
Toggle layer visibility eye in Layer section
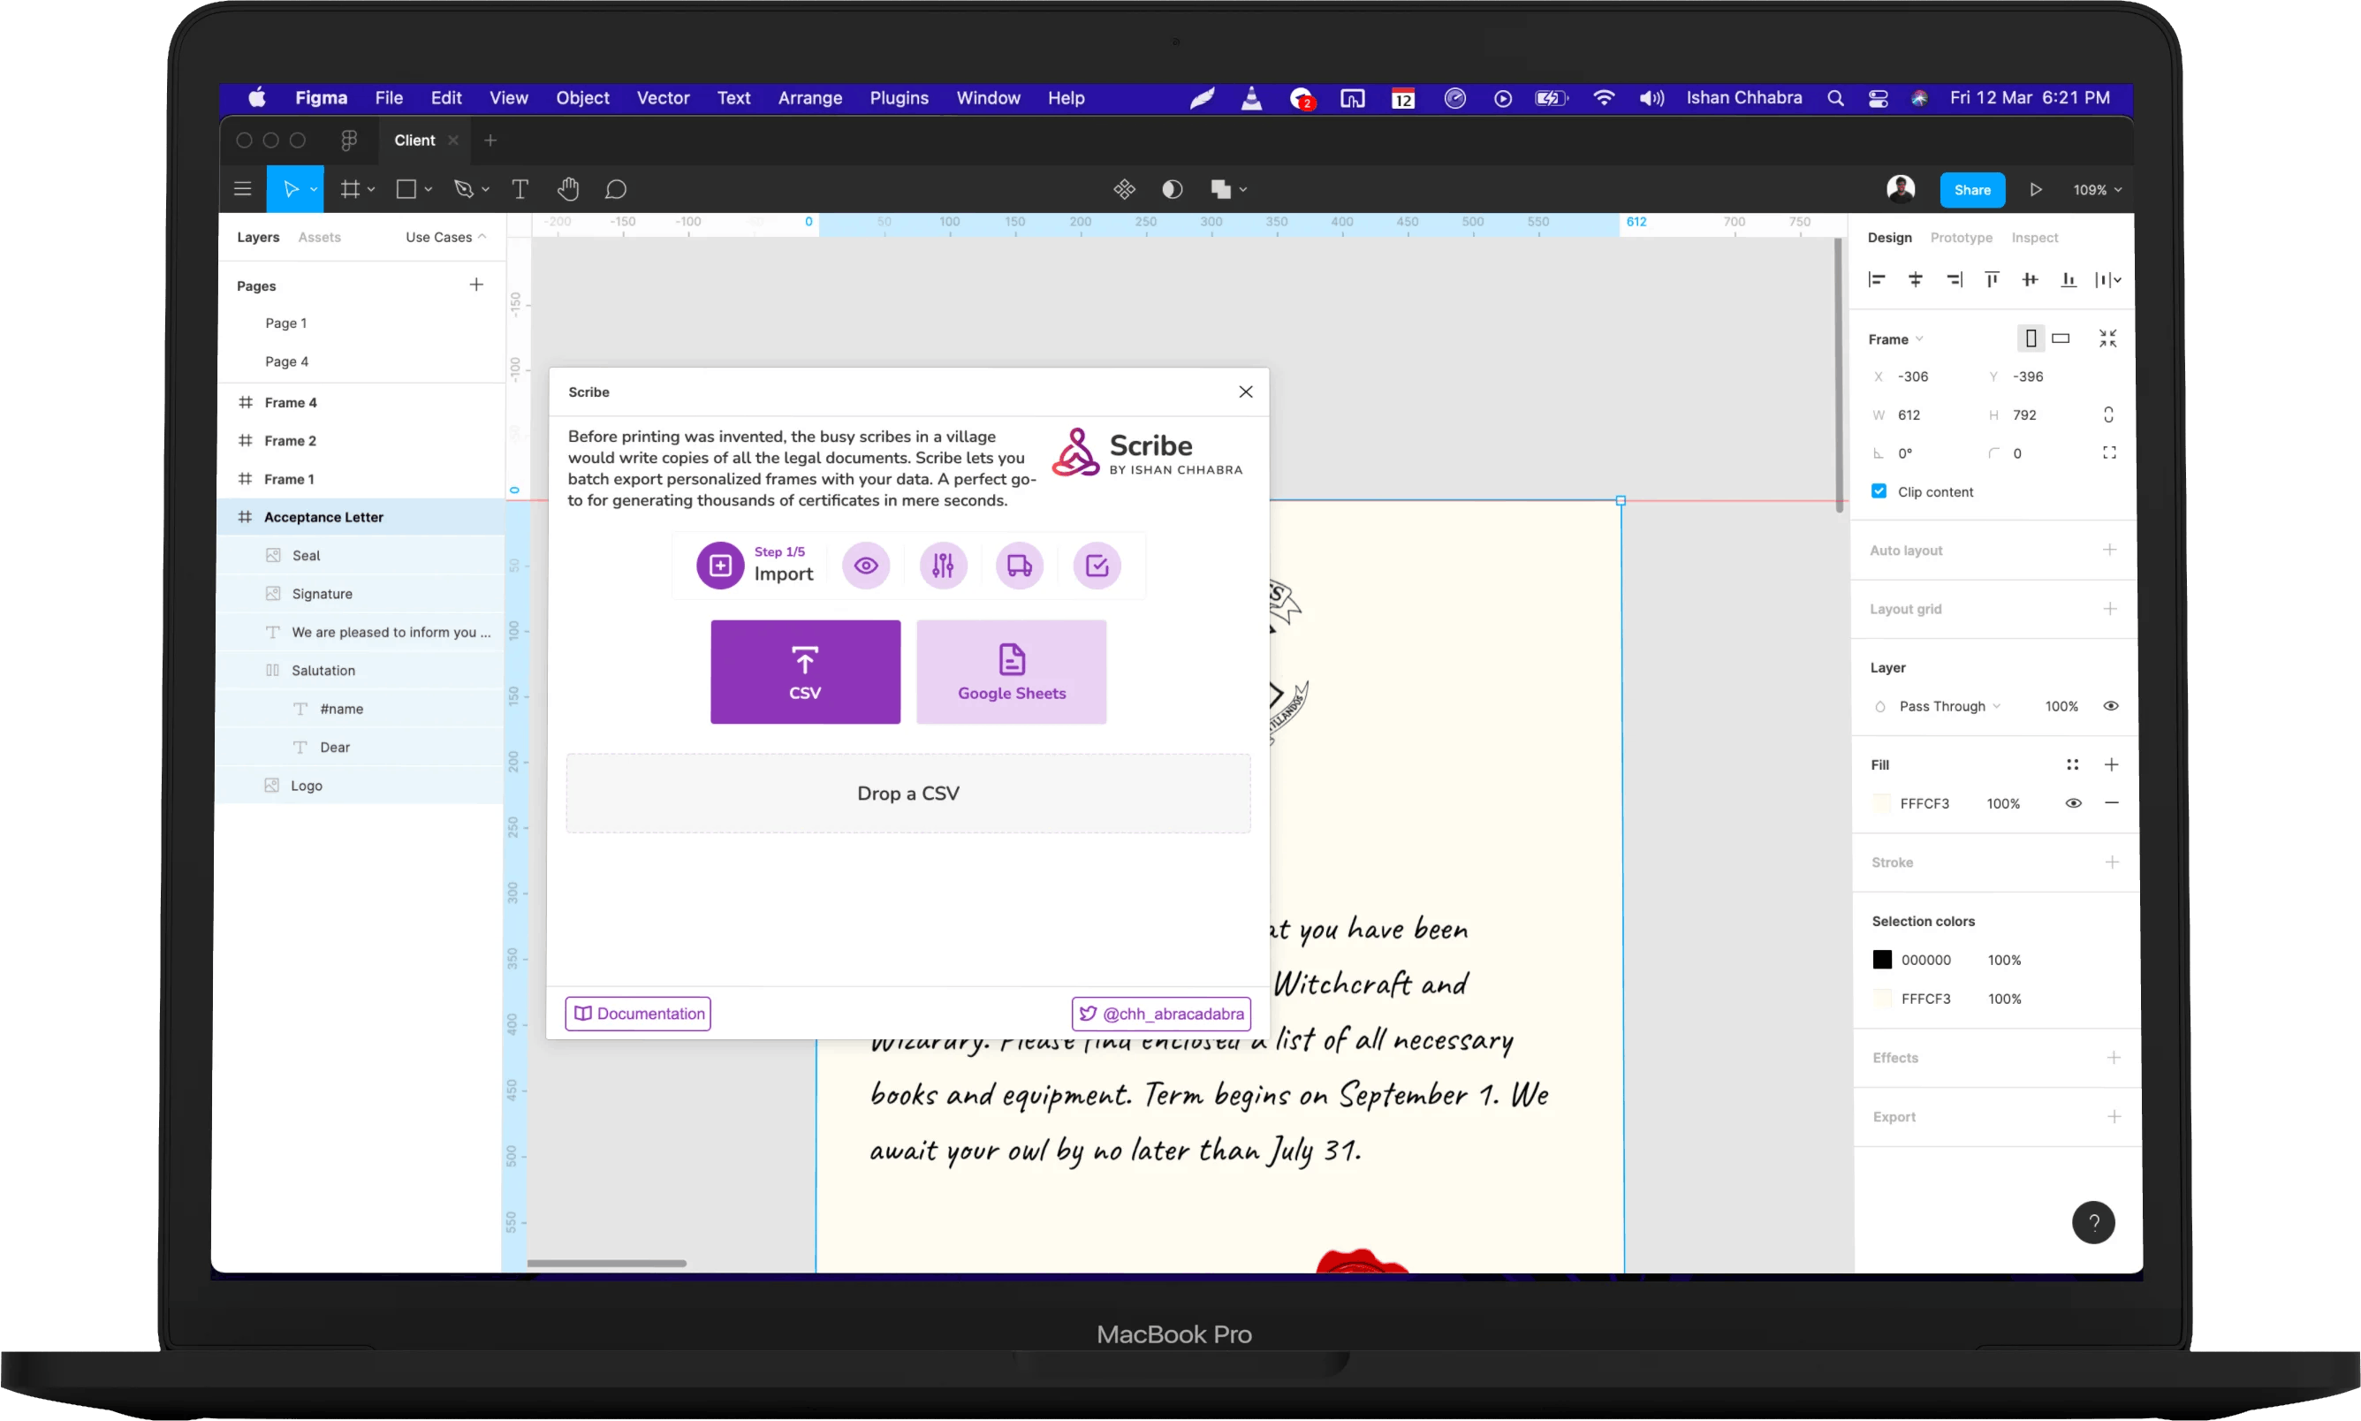[2110, 707]
